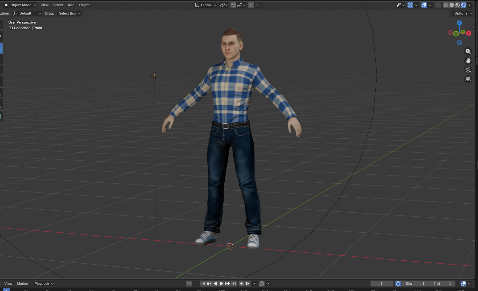Open the Options popover
Image resolution: width=478 pixels, height=291 pixels.
click(463, 13)
